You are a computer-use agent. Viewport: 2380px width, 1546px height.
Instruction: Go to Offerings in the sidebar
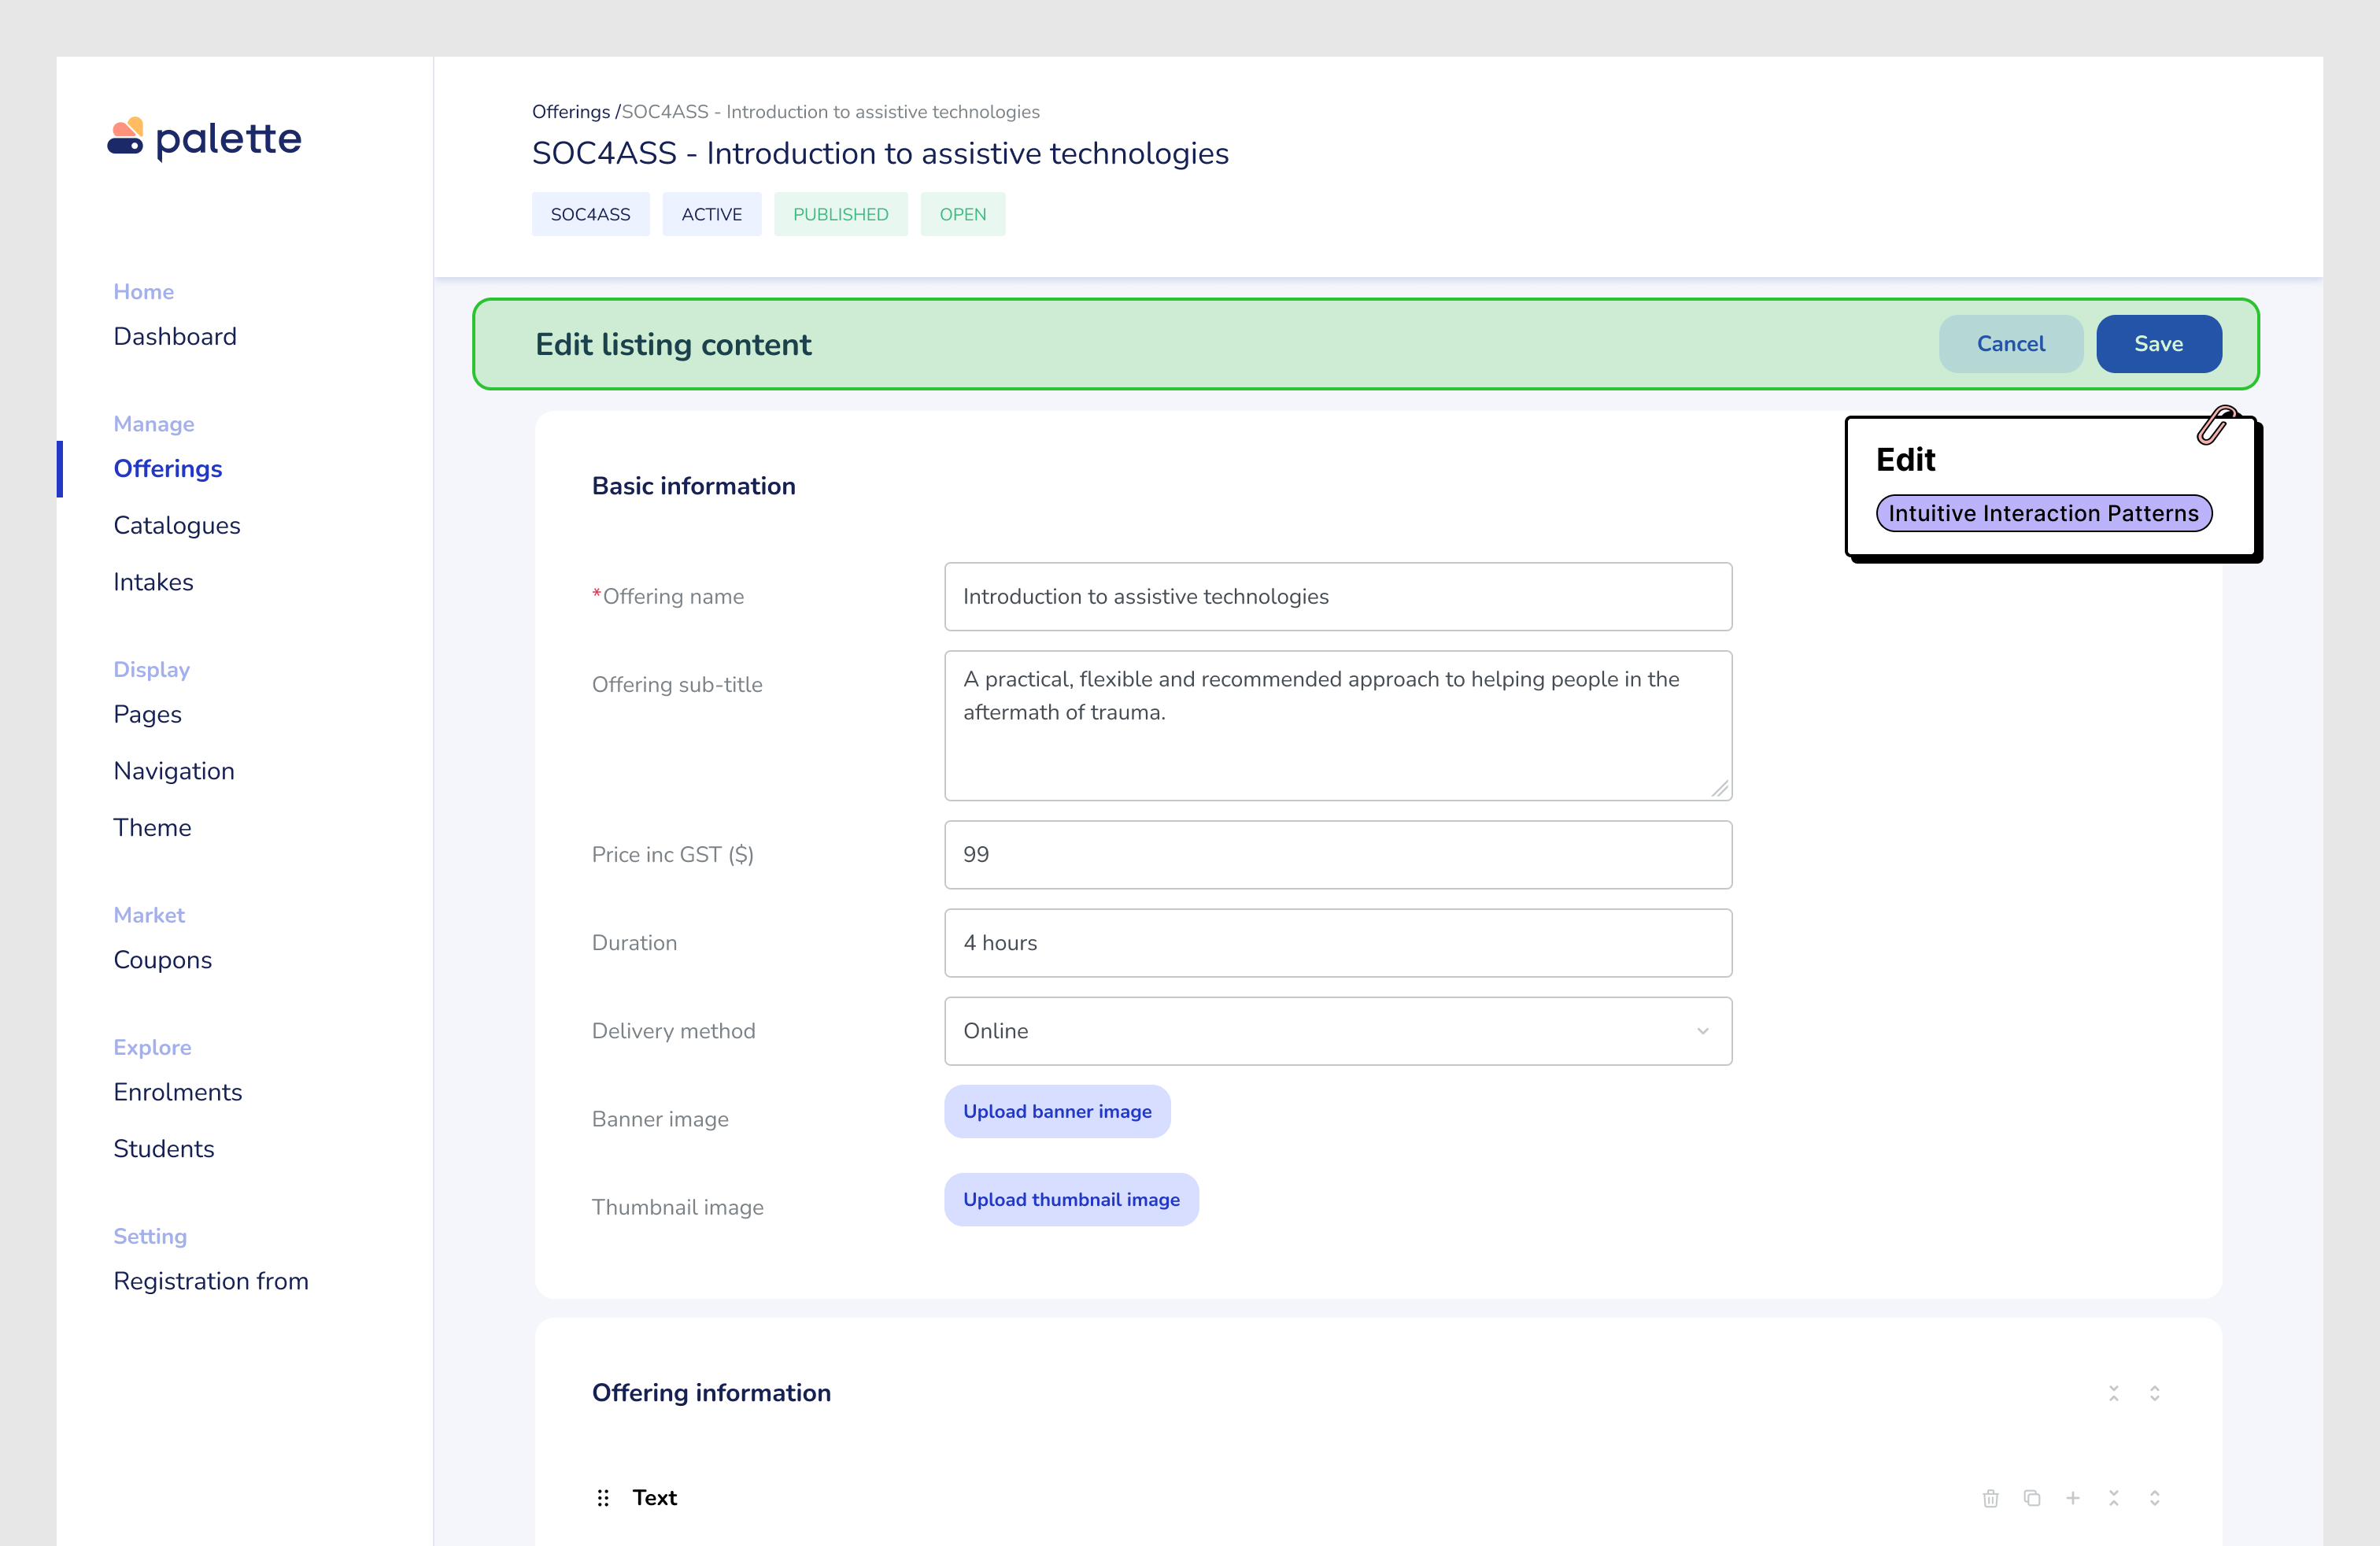[x=167, y=468]
